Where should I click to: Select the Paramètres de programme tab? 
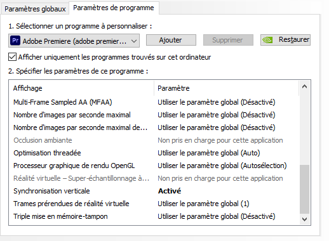114,8
